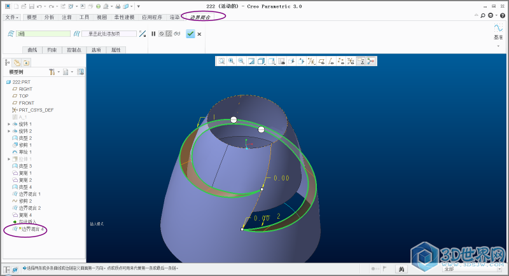
Task: Open the 属性 panel tab
Action: tap(116, 50)
